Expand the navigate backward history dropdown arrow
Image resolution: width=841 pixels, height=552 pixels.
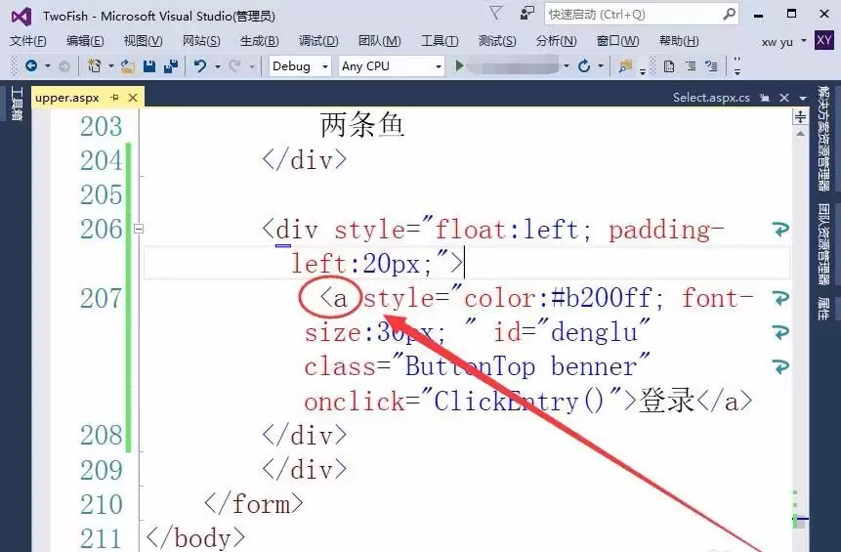coord(48,66)
